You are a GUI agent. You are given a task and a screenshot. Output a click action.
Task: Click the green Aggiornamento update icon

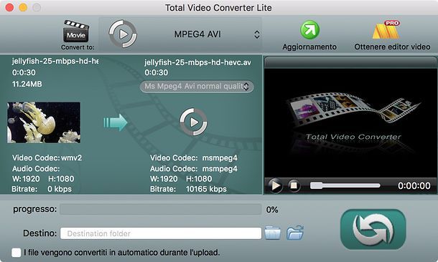[309, 30]
